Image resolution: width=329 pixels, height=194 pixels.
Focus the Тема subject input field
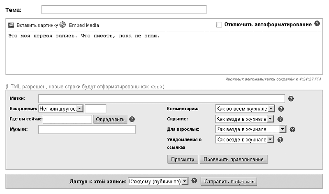click(124, 9)
